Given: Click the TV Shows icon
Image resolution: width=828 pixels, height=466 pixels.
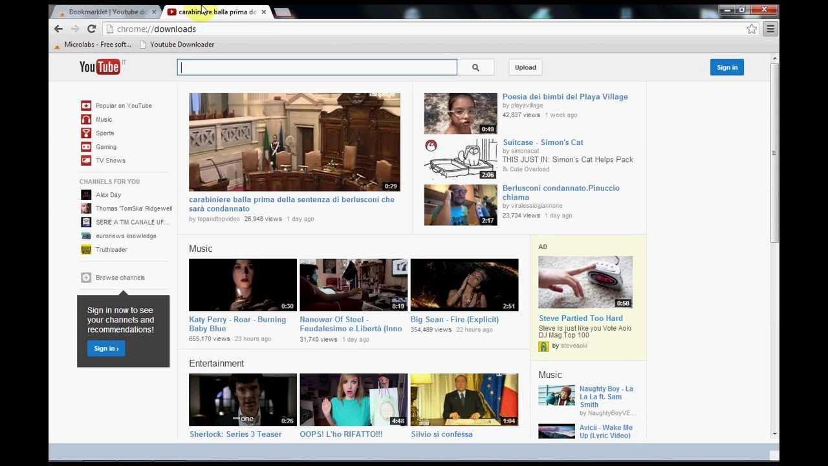Looking at the screenshot, I should [86, 161].
